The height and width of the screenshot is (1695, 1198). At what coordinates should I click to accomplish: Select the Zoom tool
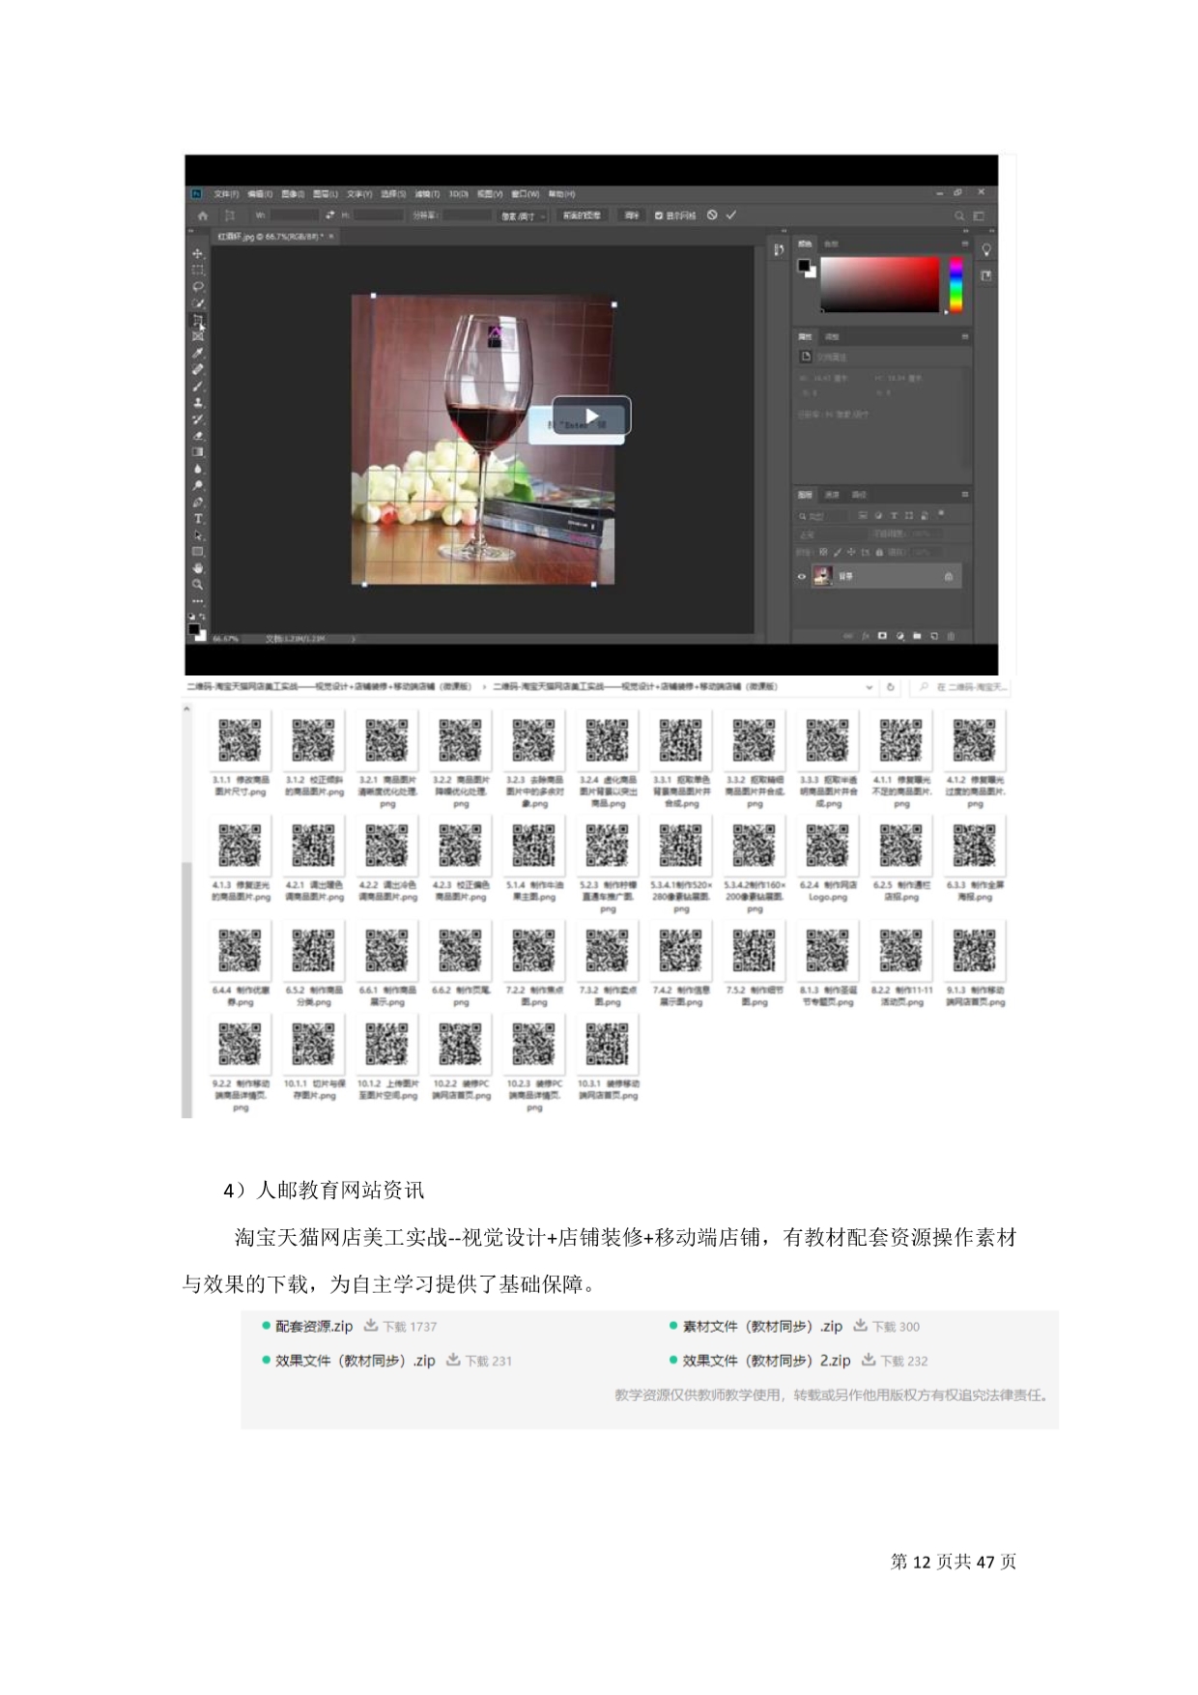click(198, 585)
